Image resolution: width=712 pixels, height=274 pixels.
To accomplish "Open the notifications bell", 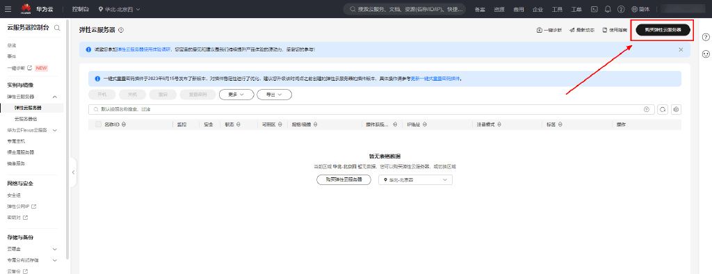I will [608, 9].
